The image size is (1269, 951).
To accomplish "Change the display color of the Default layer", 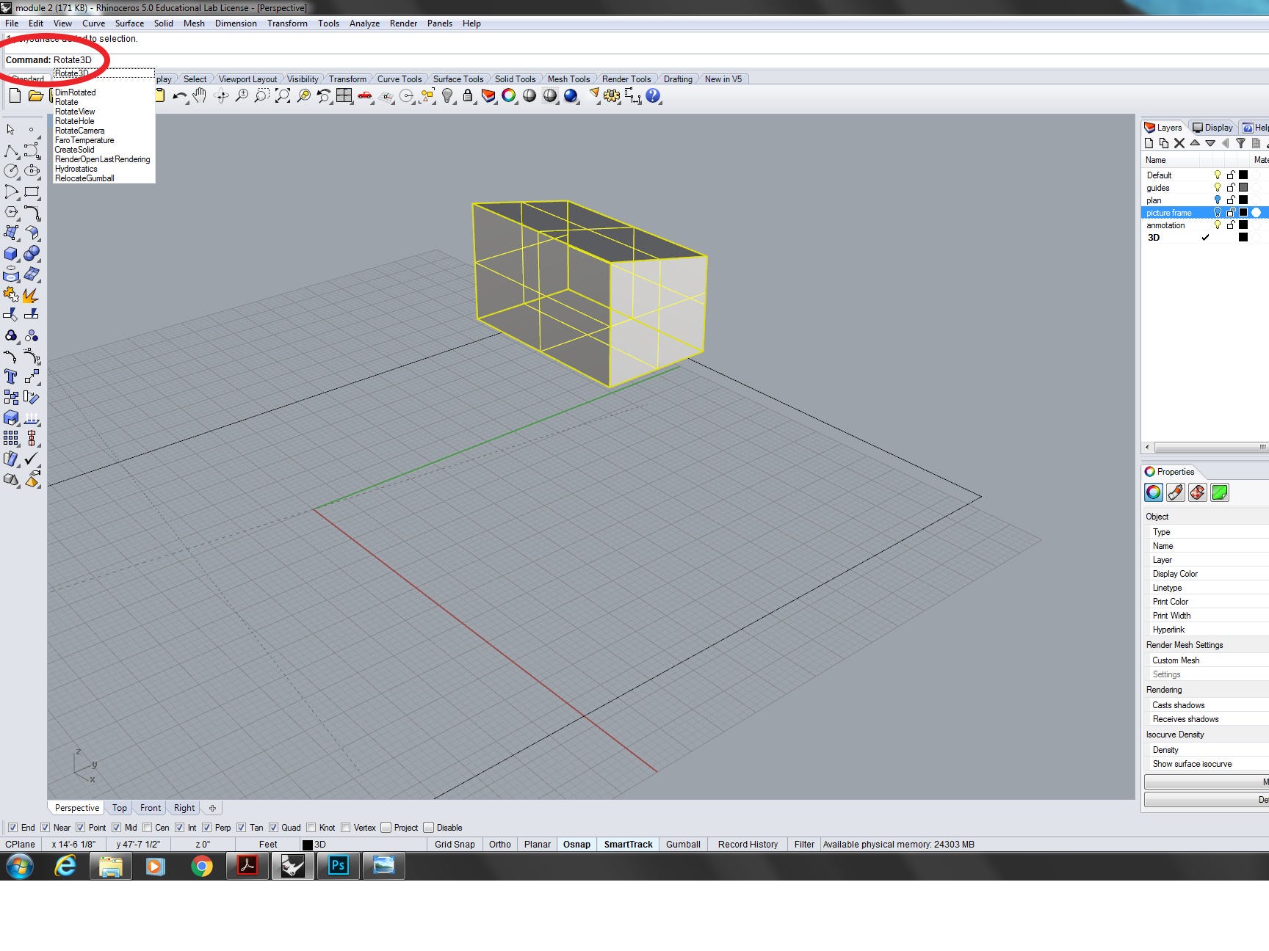I will (1244, 175).
